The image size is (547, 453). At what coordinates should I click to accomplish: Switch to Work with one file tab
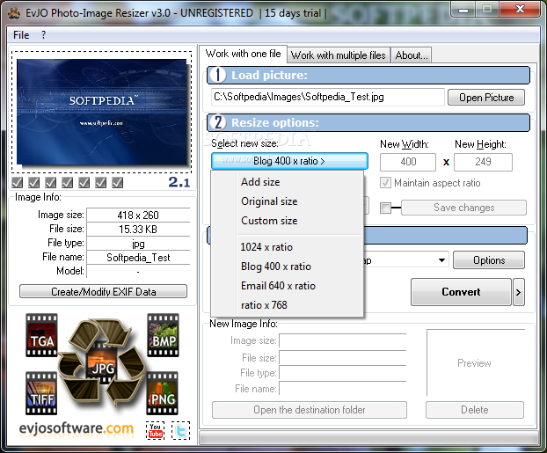tap(243, 54)
